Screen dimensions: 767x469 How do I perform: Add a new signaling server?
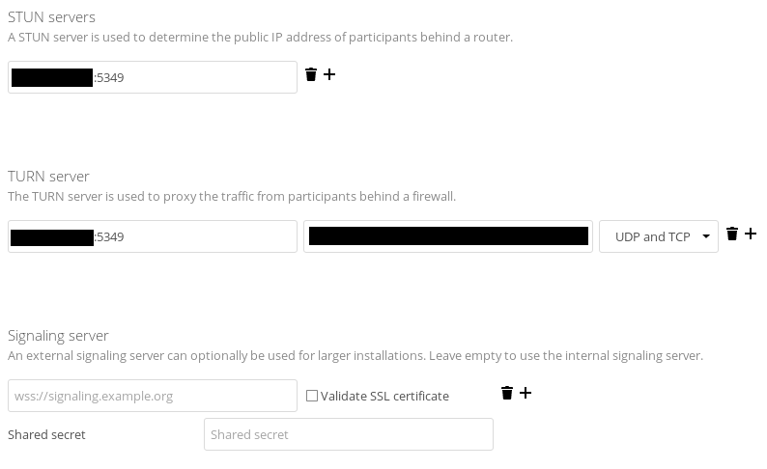point(526,393)
